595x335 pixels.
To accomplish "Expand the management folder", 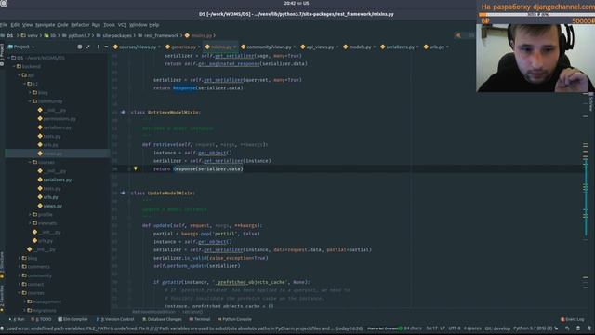I will tap(25, 301).
